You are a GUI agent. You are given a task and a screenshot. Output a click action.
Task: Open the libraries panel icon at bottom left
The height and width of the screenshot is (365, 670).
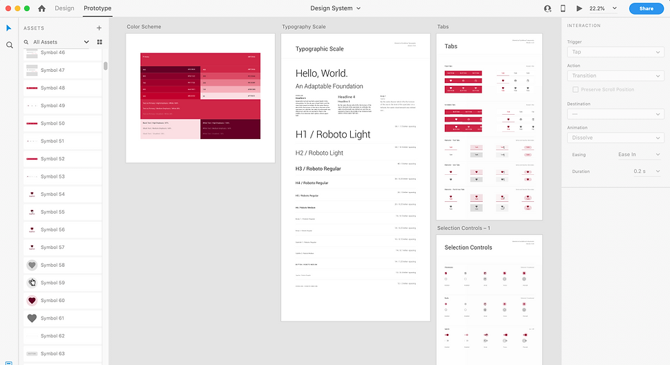click(x=8, y=363)
